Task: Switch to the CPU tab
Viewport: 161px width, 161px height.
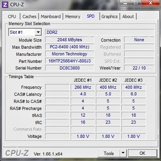Action: 12,16
